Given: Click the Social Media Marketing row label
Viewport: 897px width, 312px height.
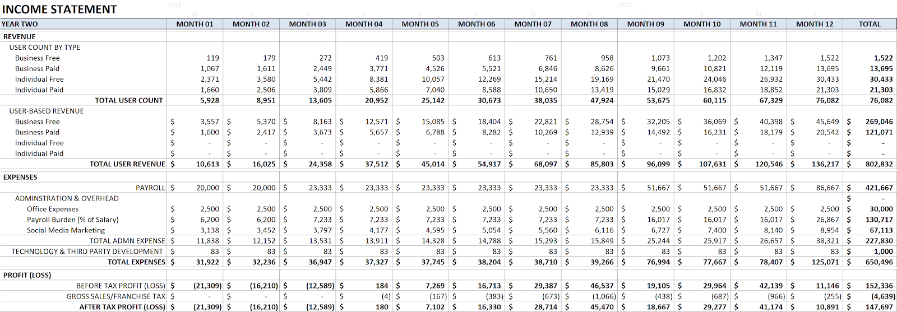Looking at the screenshot, I should point(66,231).
